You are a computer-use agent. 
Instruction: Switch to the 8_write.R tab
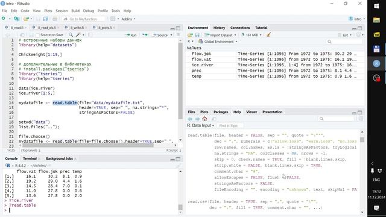point(77,28)
